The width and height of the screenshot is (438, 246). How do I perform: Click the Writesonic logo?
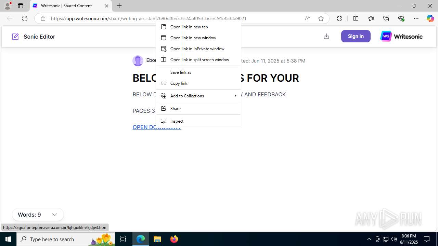point(401,36)
